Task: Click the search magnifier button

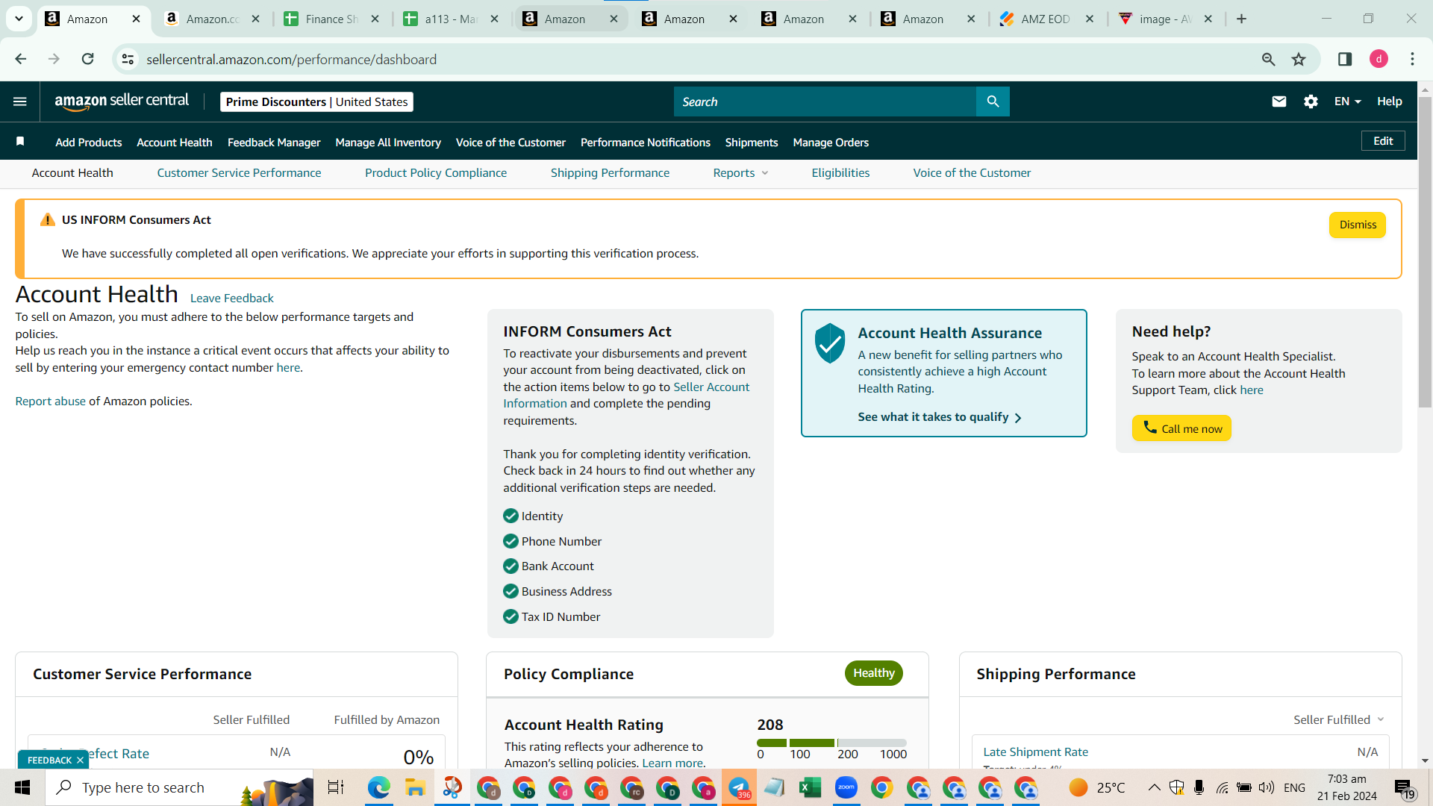Action: tap(993, 101)
